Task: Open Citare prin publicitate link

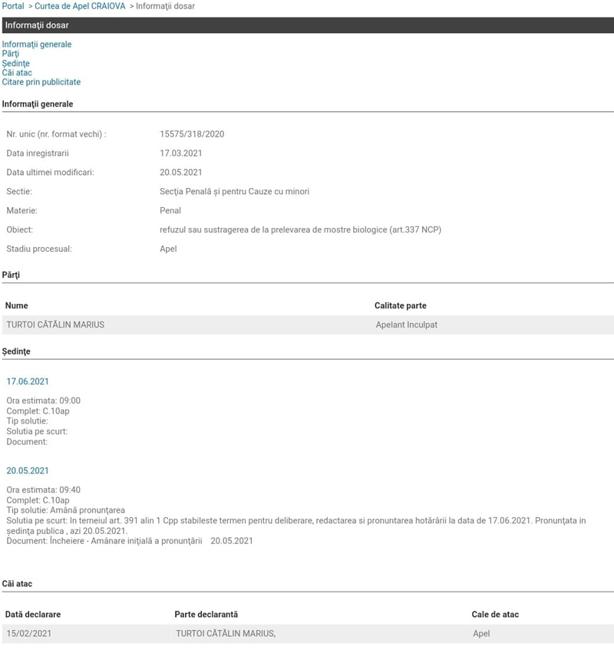Action: click(41, 82)
